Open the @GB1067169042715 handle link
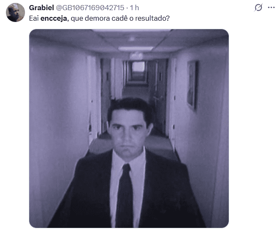This screenshot has width=280, height=230. tap(90, 8)
